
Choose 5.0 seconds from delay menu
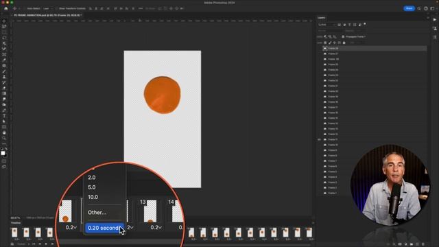pyautogui.click(x=92, y=187)
